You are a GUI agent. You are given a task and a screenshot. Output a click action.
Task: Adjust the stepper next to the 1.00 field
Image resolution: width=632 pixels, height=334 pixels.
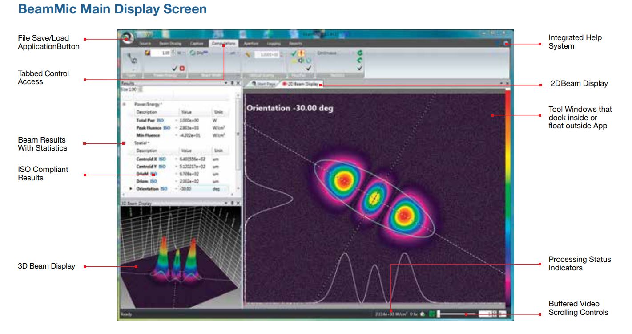[x=173, y=53]
